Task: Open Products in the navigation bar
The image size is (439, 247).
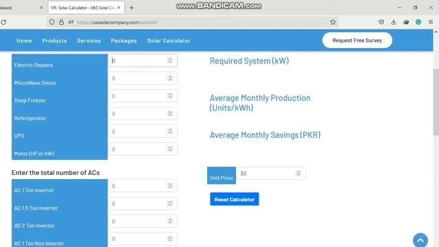Action: click(55, 40)
